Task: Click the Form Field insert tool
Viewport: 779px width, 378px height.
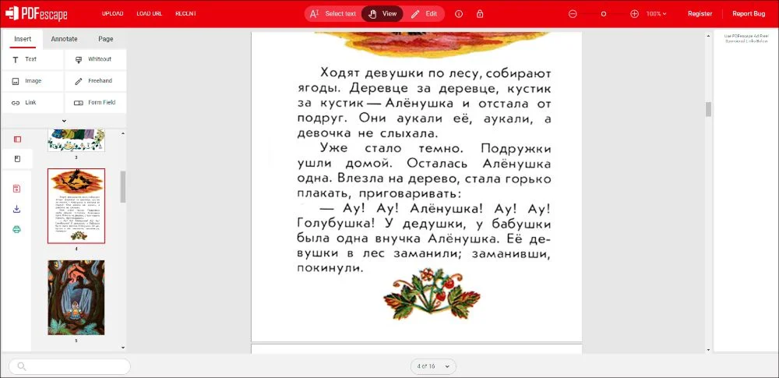Action: pyautogui.click(x=95, y=103)
